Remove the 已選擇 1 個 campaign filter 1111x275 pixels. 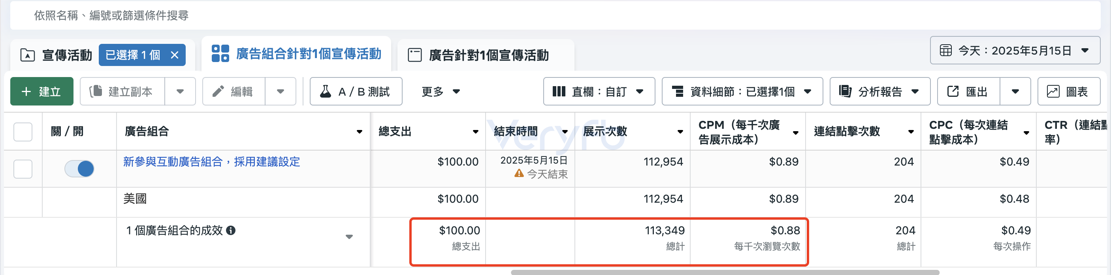tap(175, 55)
